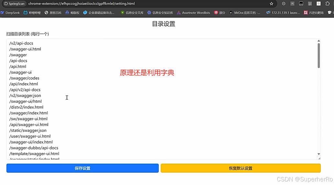Click the circular extension icon beside the star
This screenshot has width=334, height=185.
[x=284, y=4]
